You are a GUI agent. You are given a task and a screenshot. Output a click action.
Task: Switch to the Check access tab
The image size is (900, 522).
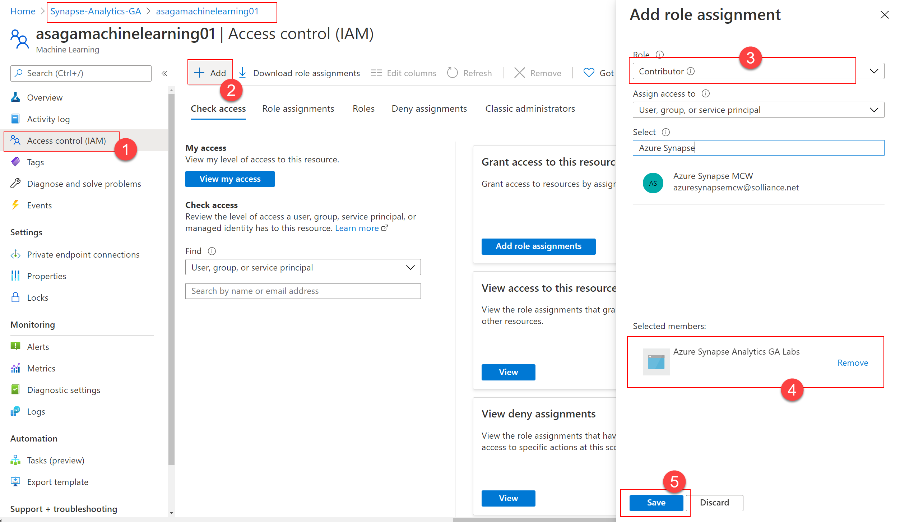218,108
